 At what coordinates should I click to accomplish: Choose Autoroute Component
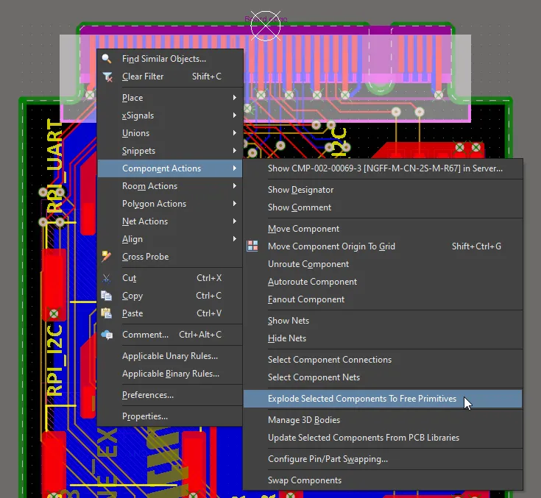pos(383,282)
